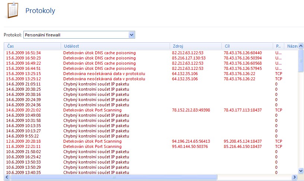Select the 15.6.2009 16:44:51 log row
The image size is (304, 181).
151,68
